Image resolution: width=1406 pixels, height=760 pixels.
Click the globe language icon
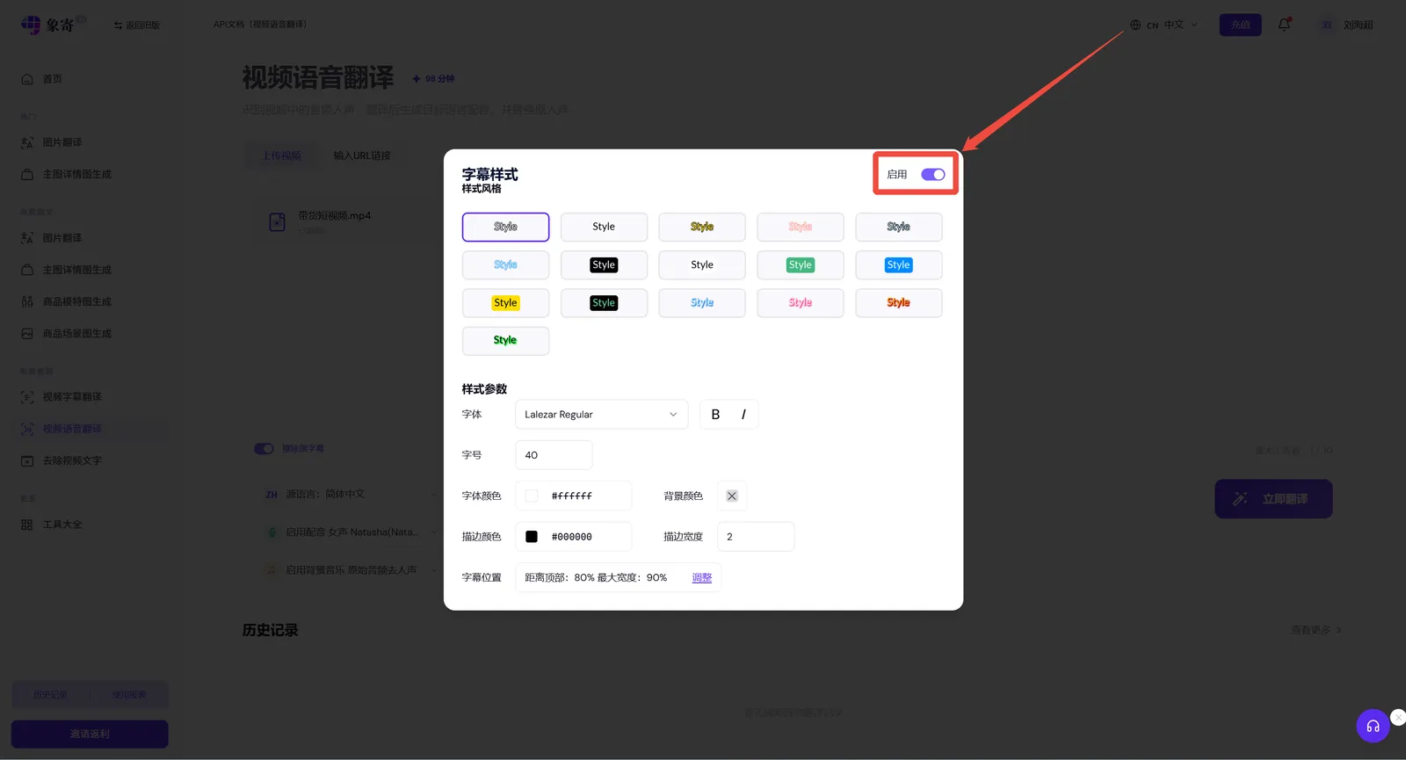pyautogui.click(x=1135, y=25)
